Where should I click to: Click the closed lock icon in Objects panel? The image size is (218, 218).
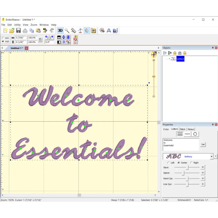point(175,53)
